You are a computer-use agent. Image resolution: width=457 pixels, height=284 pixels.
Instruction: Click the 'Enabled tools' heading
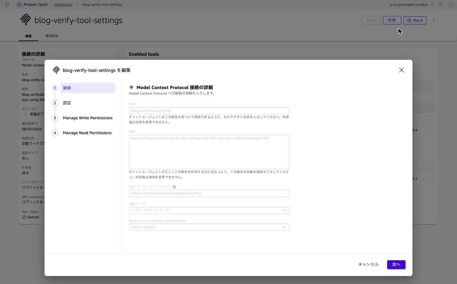144,54
